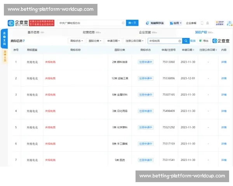233x186 pixels.
Task: Open the 企业套餐 link
Action: pyautogui.click(x=191, y=23)
